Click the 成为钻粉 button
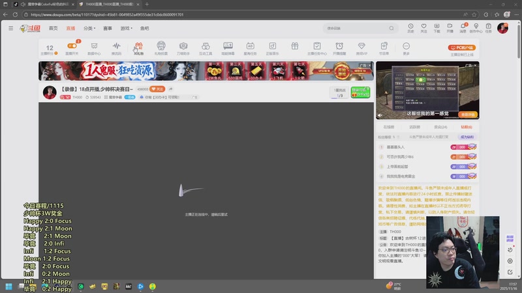This screenshot has width=522, height=293. (x=467, y=137)
